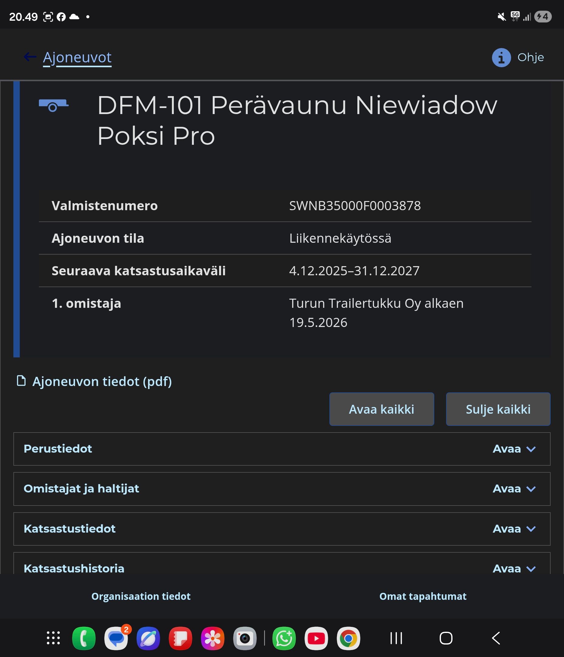The image size is (564, 657).
Task: Launch YouTube from the dock
Action: [x=316, y=638]
